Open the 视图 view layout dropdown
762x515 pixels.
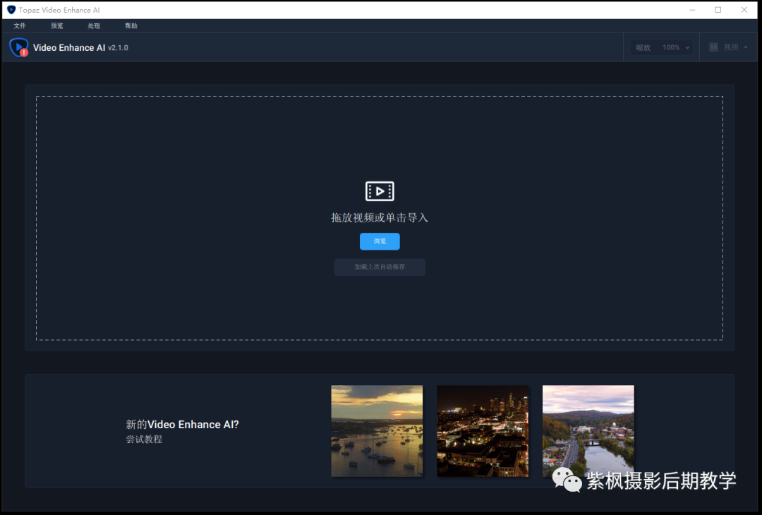728,47
